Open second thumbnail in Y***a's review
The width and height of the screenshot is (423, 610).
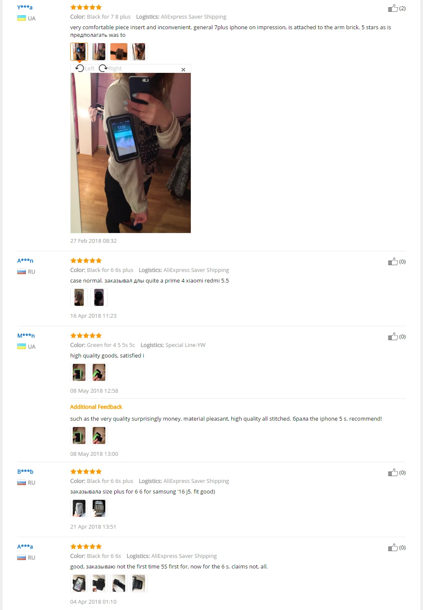99,52
